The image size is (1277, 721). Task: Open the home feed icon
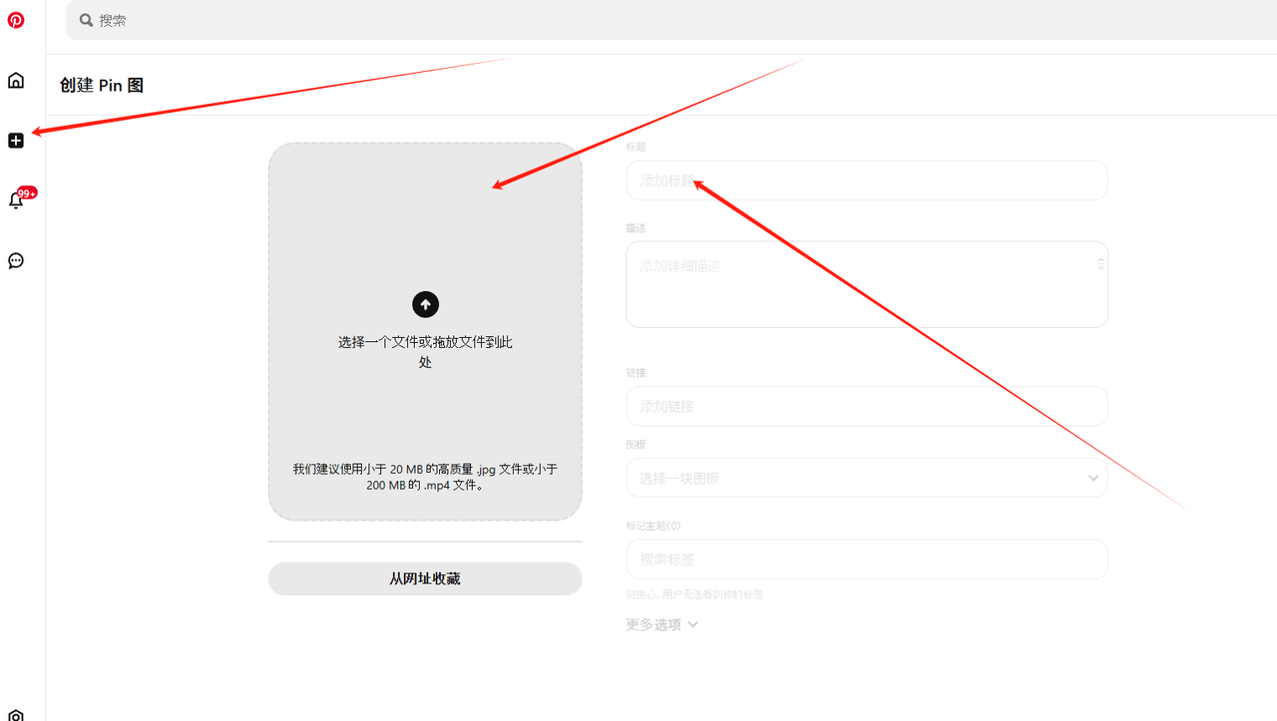point(16,81)
